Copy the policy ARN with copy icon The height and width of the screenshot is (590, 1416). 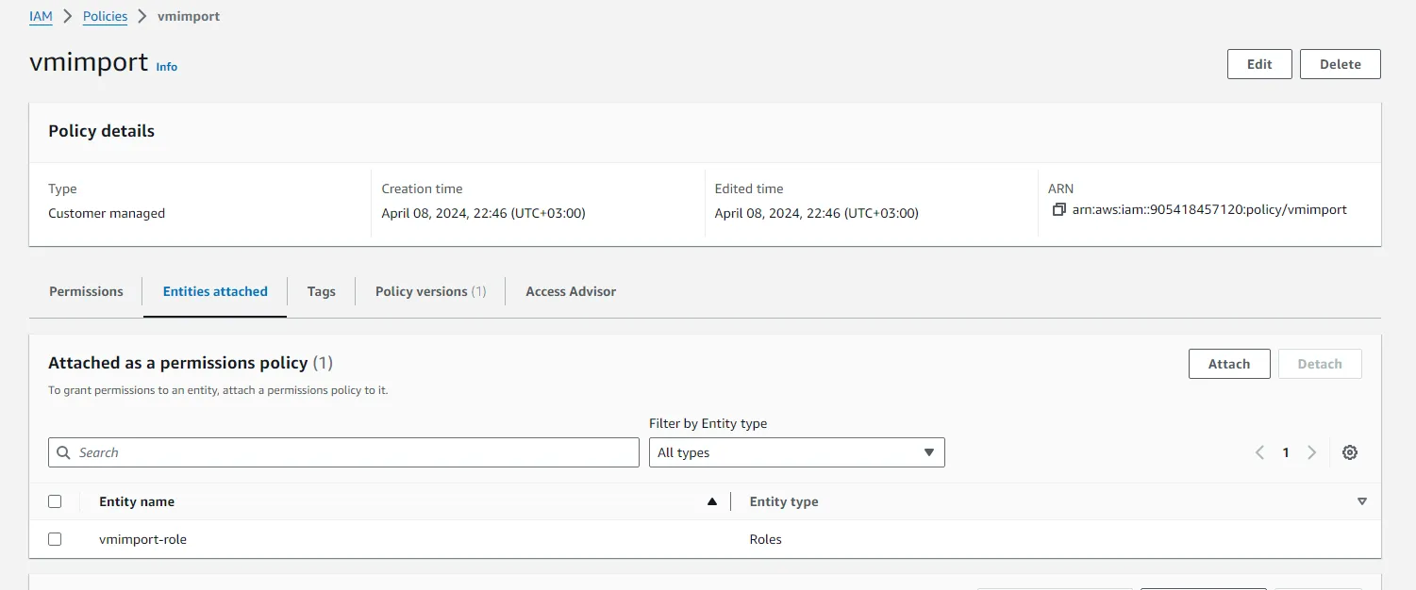coord(1059,210)
